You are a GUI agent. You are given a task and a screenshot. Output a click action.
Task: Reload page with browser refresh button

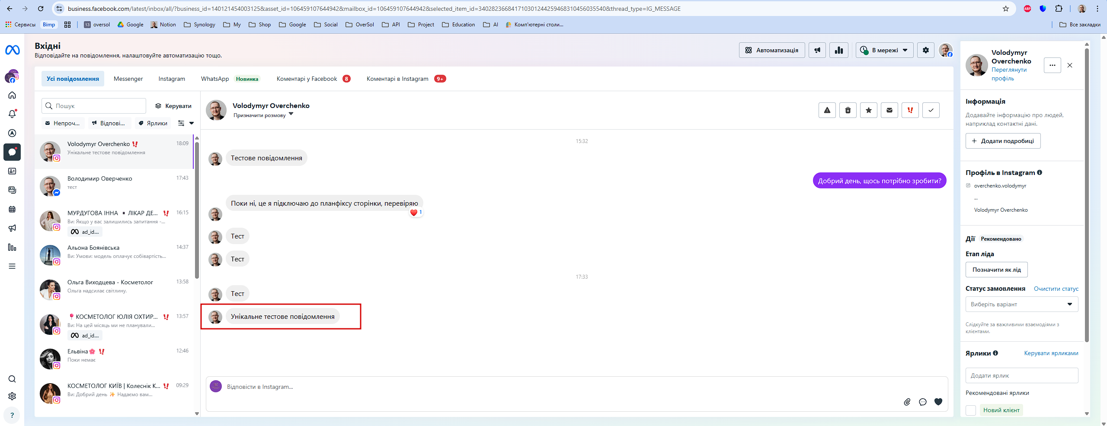point(41,9)
